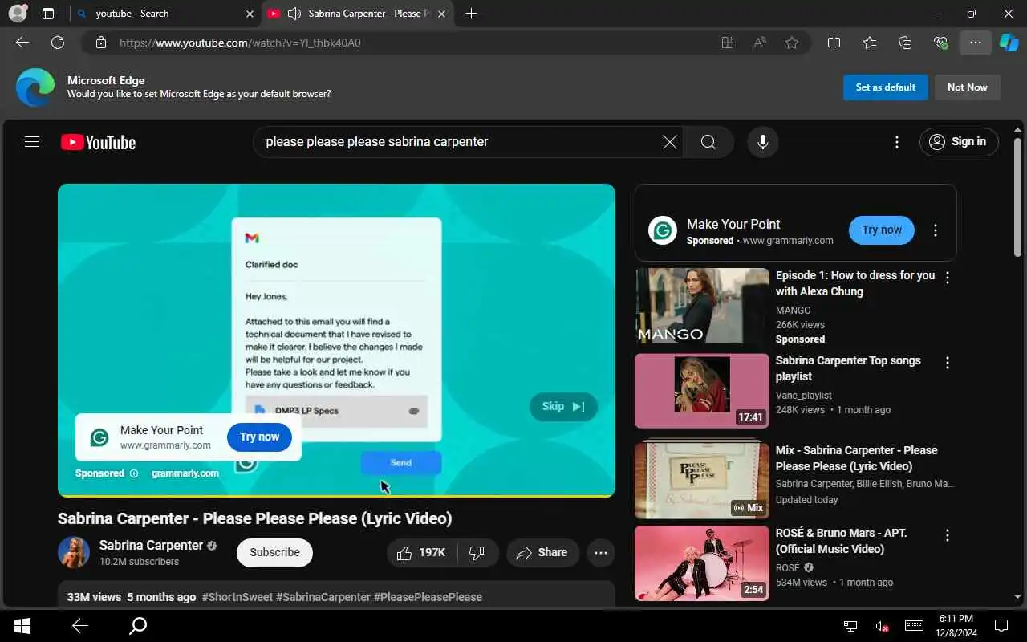
Task: Share the video
Action: (542, 552)
